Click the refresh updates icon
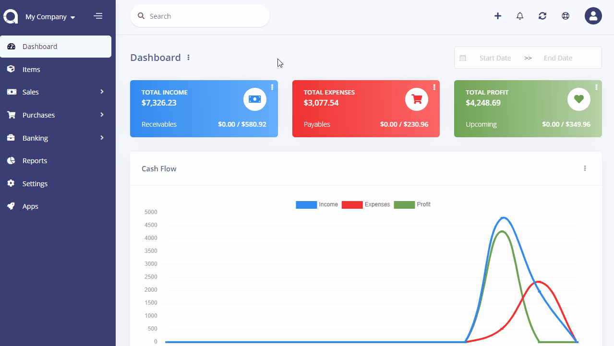This screenshot has height=346, width=614. point(542,16)
